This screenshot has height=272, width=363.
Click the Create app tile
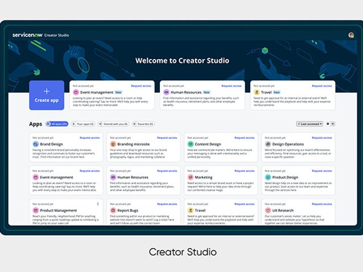coord(47,95)
